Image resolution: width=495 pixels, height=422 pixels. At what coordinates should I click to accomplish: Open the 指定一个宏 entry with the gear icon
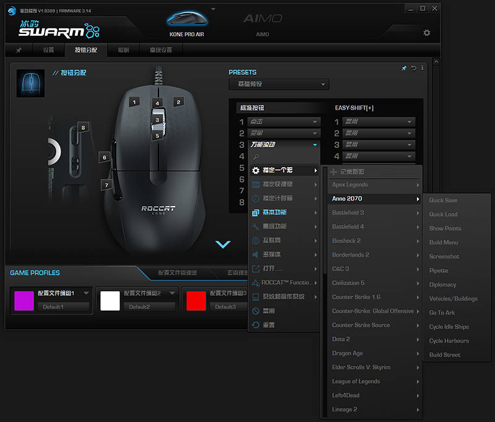point(284,170)
